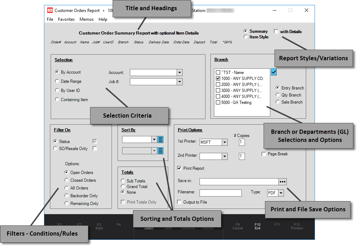
Task: Expand the Type dropdown showing PDF
Action: pyautogui.click(x=281, y=193)
